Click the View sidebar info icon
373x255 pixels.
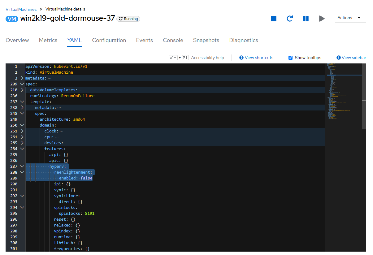coord(339,58)
